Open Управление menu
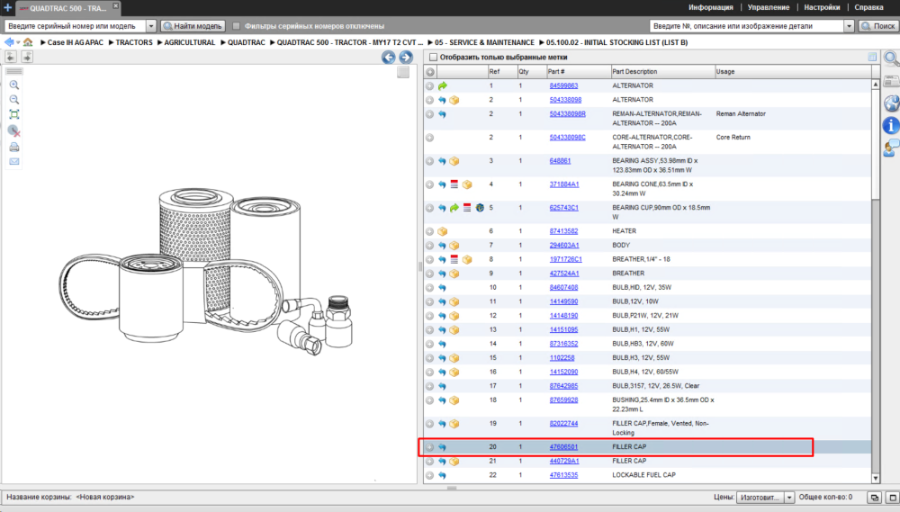The height and width of the screenshot is (512, 900). (768, 7)
